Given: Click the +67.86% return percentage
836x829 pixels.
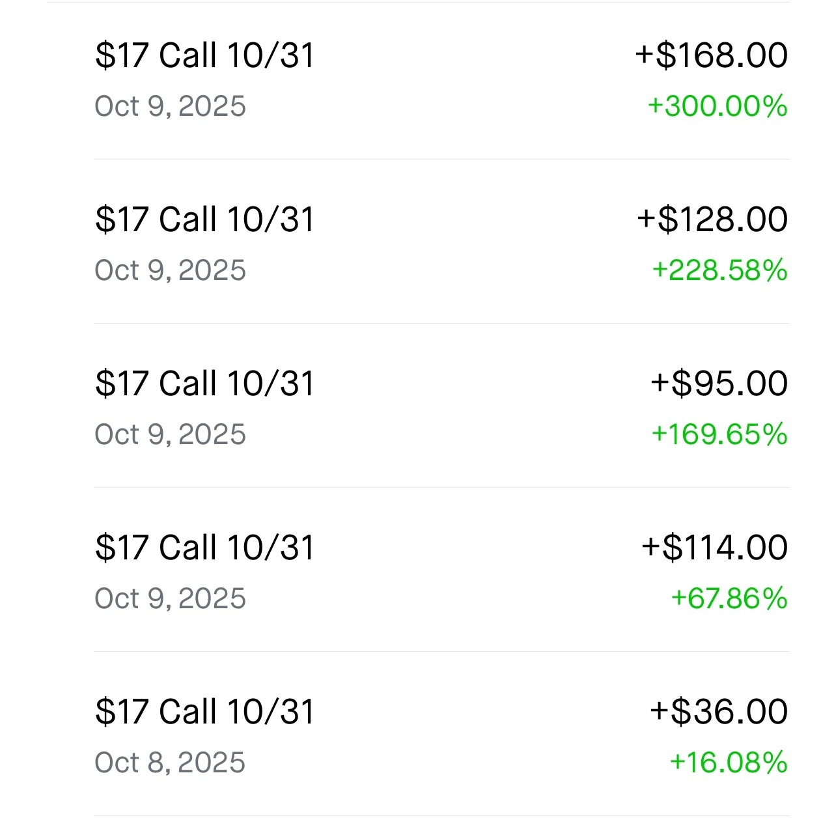Looking at the screenshot, I should [729, 598].
